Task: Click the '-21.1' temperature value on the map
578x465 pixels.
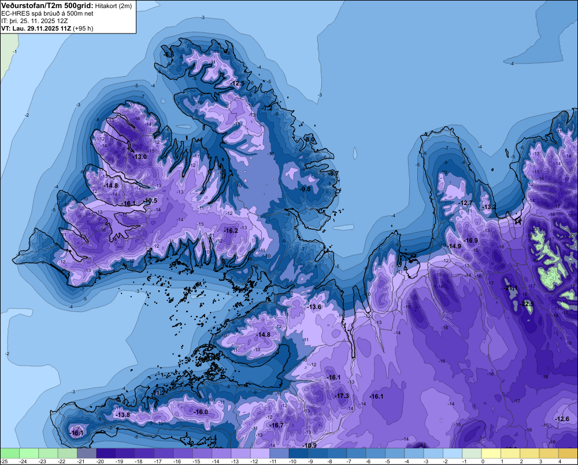Action: coord(511,288)
